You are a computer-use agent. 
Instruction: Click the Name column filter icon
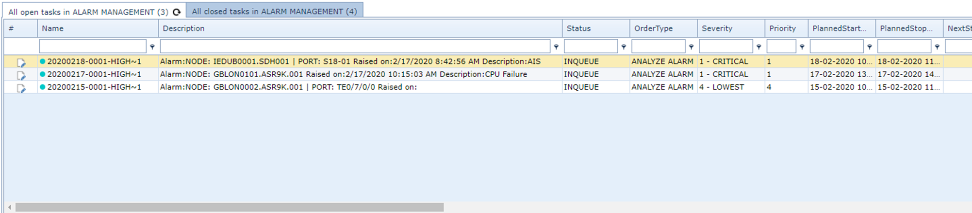click(152, 47)
